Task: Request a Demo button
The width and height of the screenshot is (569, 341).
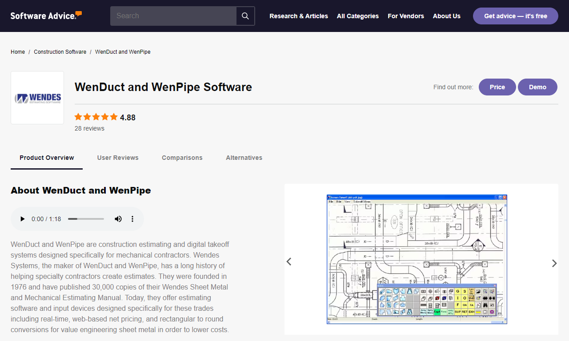Action: [537, 87]
